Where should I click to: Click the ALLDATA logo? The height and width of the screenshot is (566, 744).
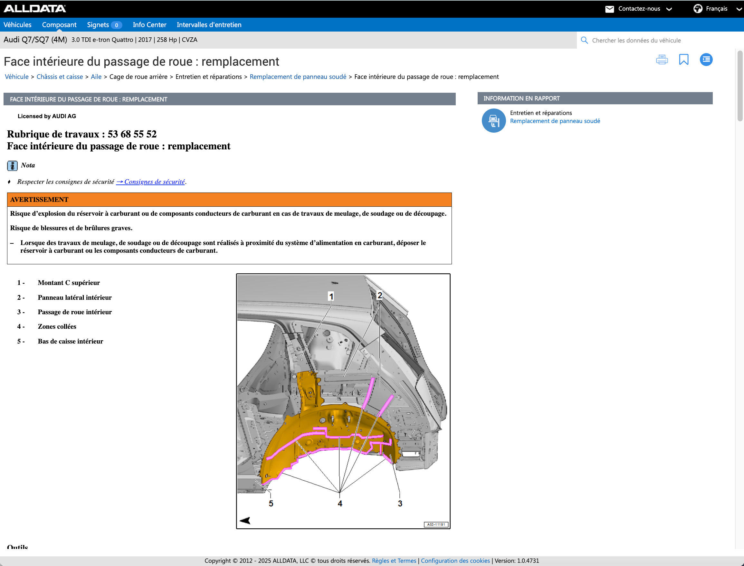[x=35, y=8]
